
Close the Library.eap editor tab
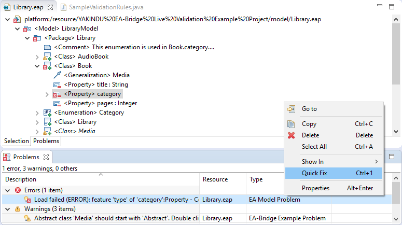[50, 8]
